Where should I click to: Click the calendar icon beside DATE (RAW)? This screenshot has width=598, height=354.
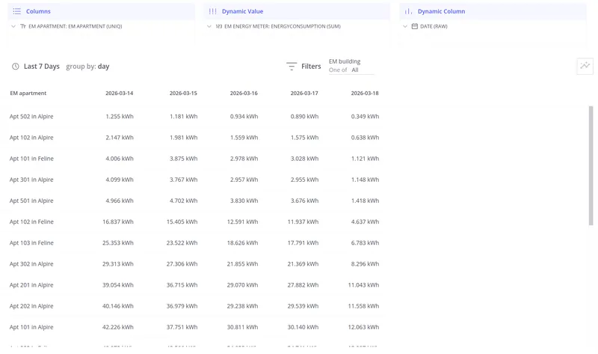pyautogui.click(x=415, y=26)
